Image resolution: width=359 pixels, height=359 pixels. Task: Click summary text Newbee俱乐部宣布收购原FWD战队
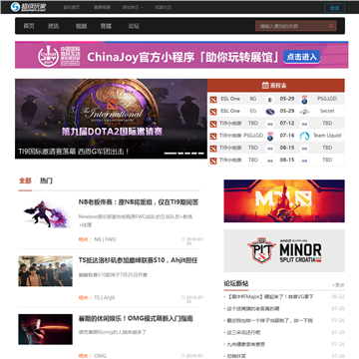tap(136, 220)
